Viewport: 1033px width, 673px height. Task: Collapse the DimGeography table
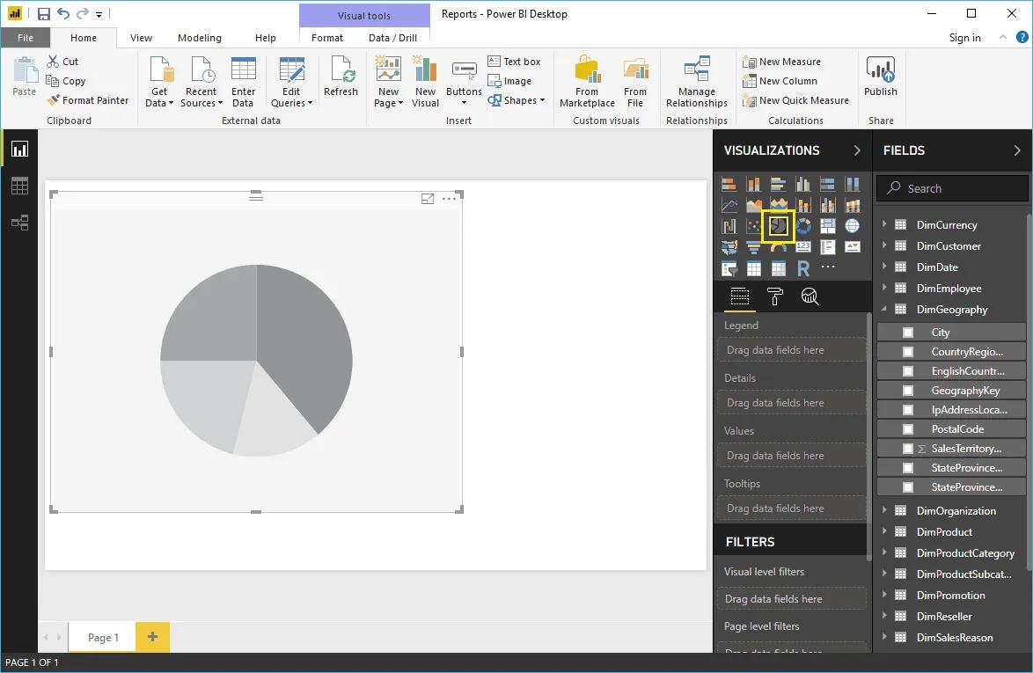[x=884, y=309]
